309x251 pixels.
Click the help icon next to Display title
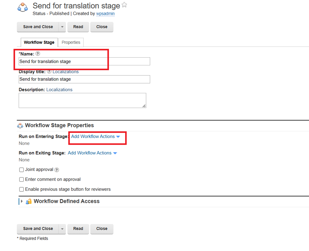[49, 72]
